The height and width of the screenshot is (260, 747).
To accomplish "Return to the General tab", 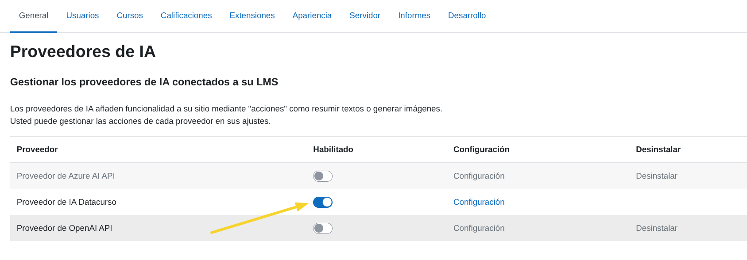I will [x=33, y=15].
